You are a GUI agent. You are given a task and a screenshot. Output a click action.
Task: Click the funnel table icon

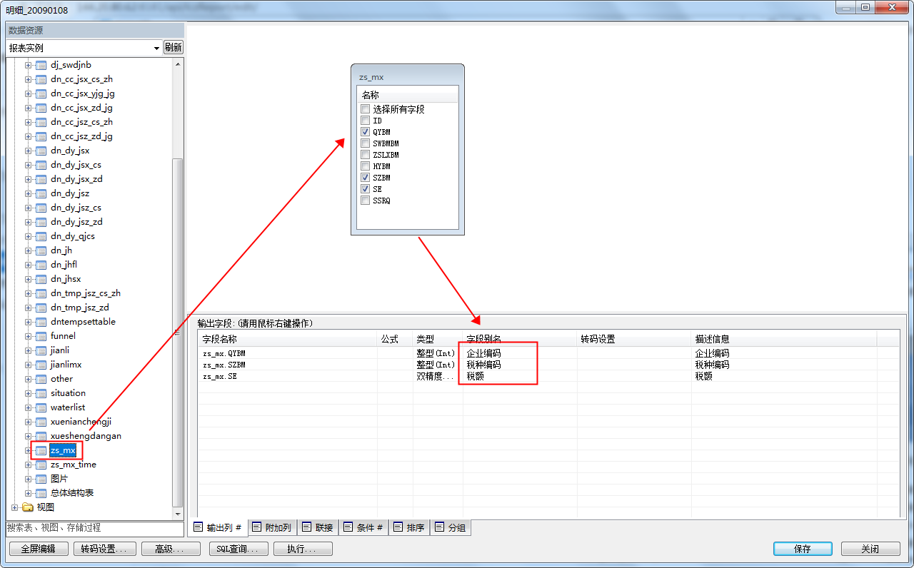[41, 336]
